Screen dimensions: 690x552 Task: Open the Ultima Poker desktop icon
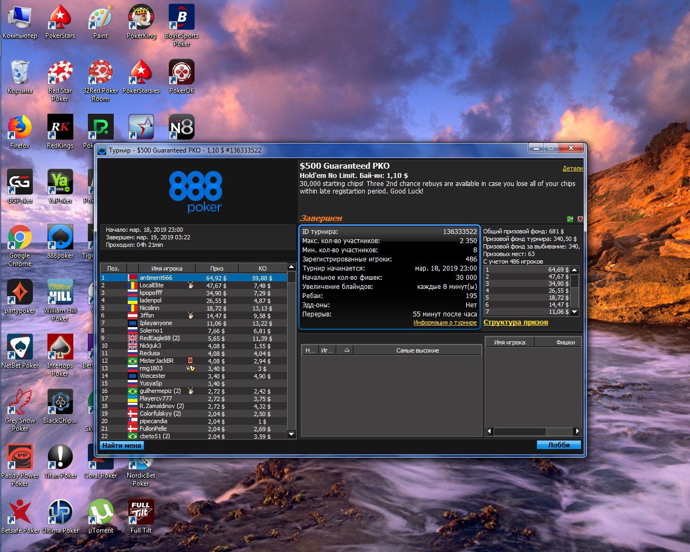(x=60, y=517)
